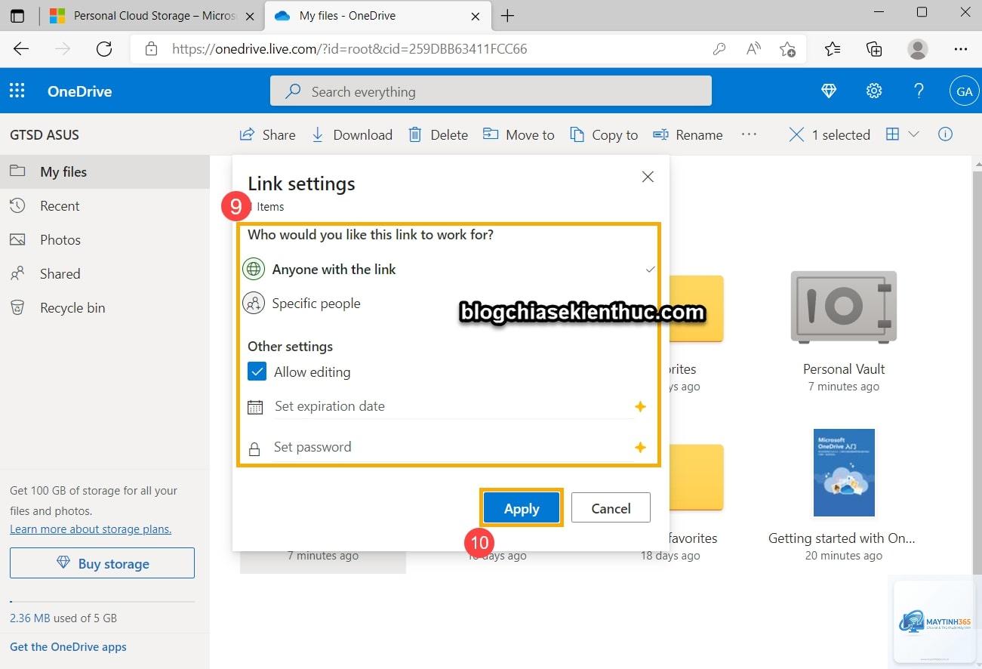The image size is (982, 669).
Task: Toggle the Allow editing checkbox
Action: pos(257,371)
